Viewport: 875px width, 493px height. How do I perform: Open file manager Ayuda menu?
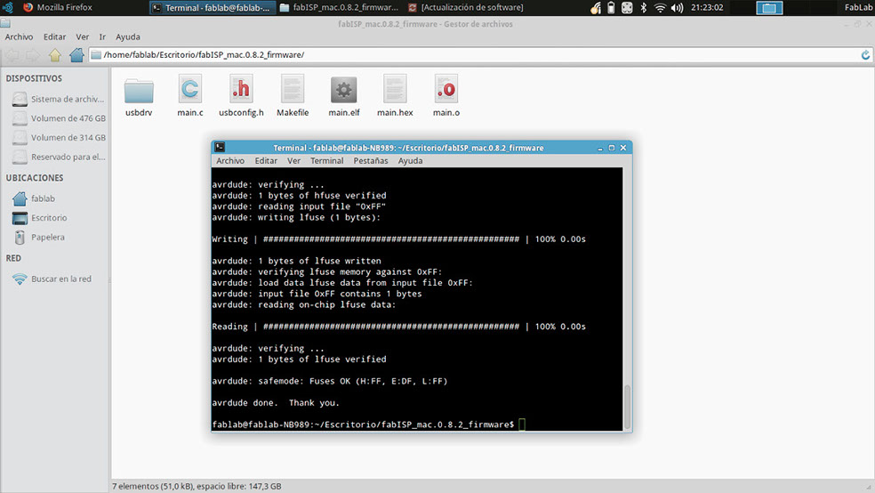coord(128,36)
